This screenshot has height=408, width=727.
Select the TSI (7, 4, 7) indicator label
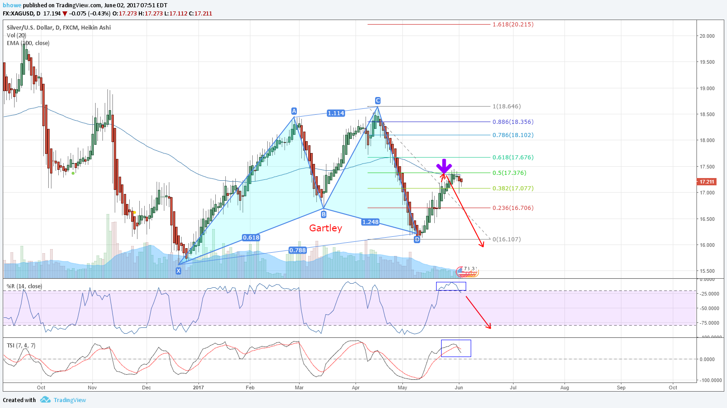tap(21, 346)
